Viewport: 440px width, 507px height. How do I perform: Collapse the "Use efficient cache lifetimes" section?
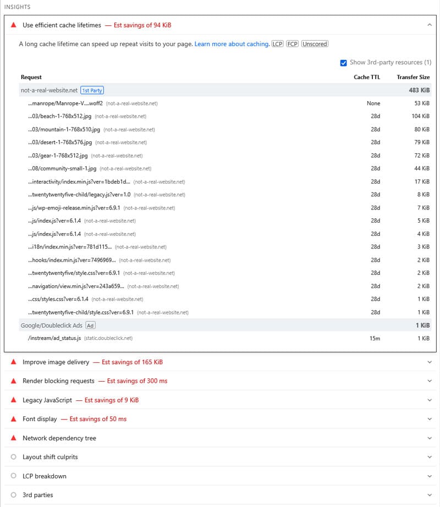click(429, 25)
